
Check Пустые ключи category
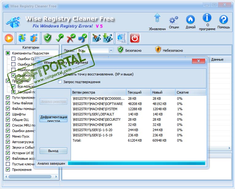8,164
